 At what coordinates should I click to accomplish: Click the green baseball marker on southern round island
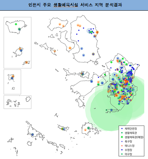point(88,128)
